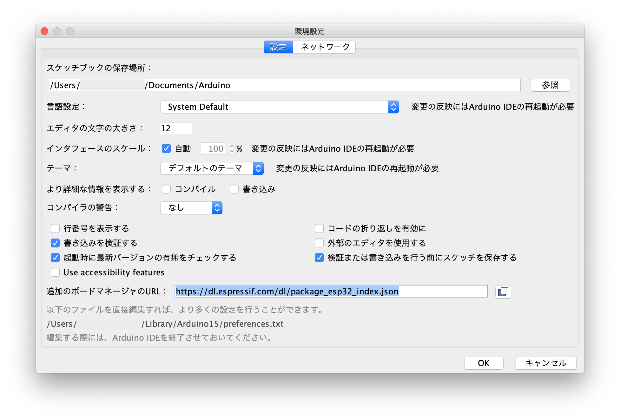The width and height of the screenshot is (620, 420).
Task: Click the キャンセル button
Action: [x=546, y=363]
